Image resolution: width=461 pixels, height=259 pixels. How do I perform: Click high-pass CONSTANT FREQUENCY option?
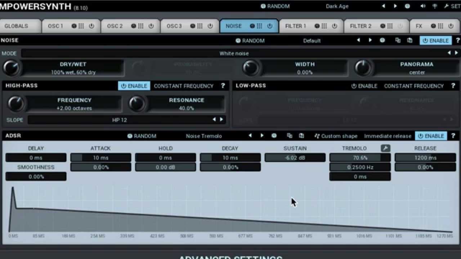(184, 86)
